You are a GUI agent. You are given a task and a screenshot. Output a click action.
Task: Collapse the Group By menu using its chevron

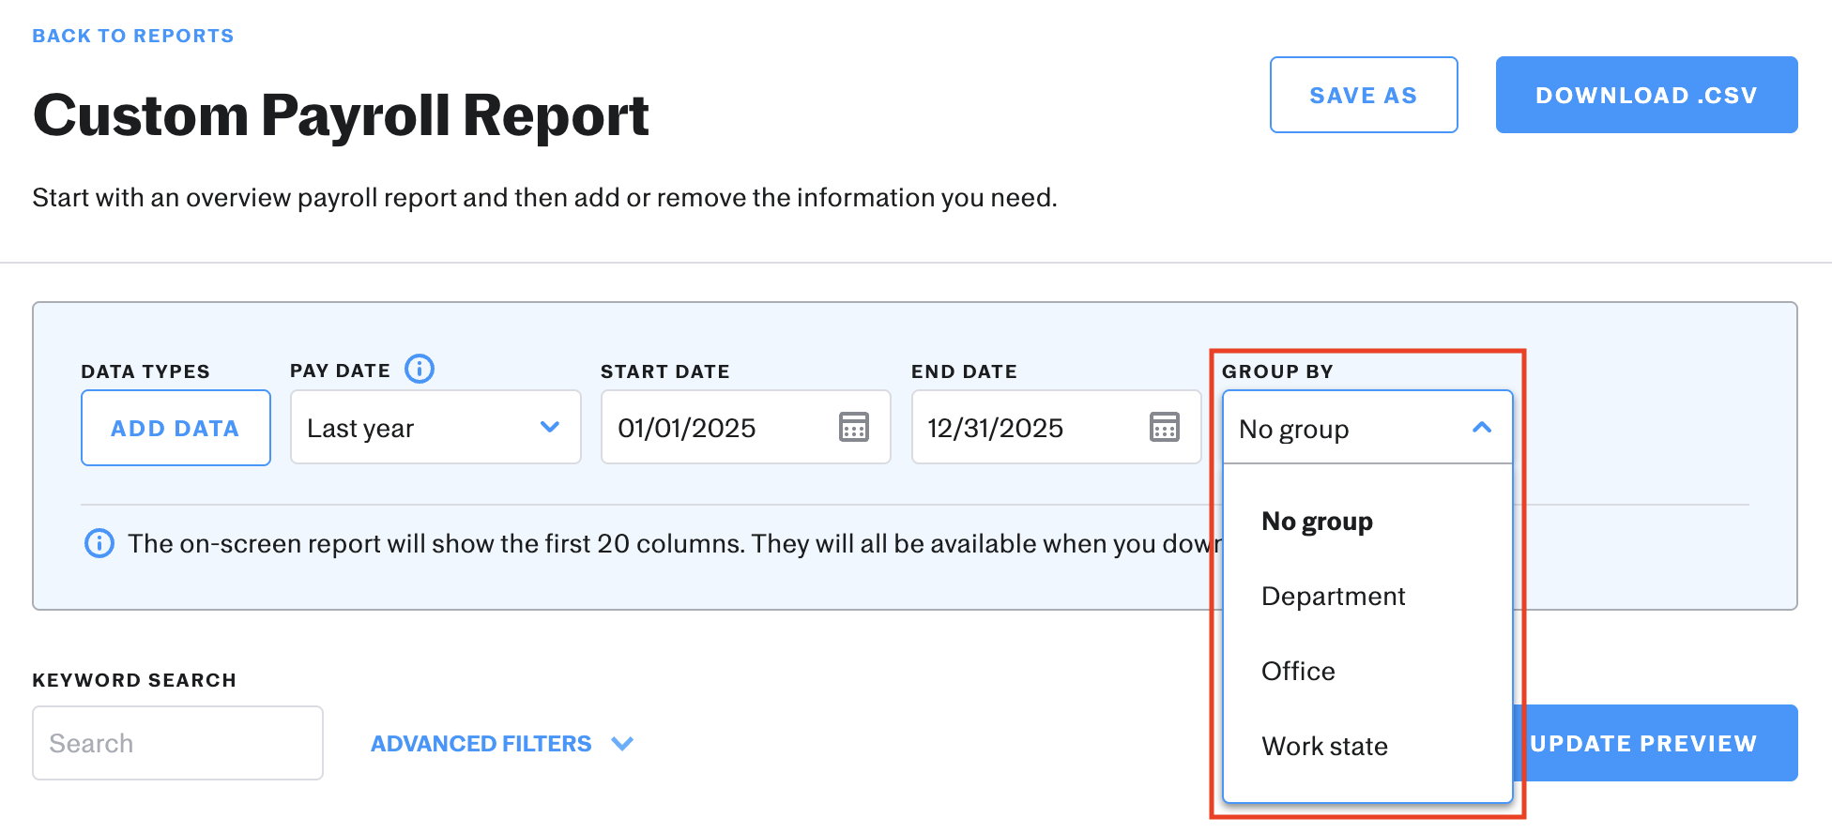point(1481,428)
